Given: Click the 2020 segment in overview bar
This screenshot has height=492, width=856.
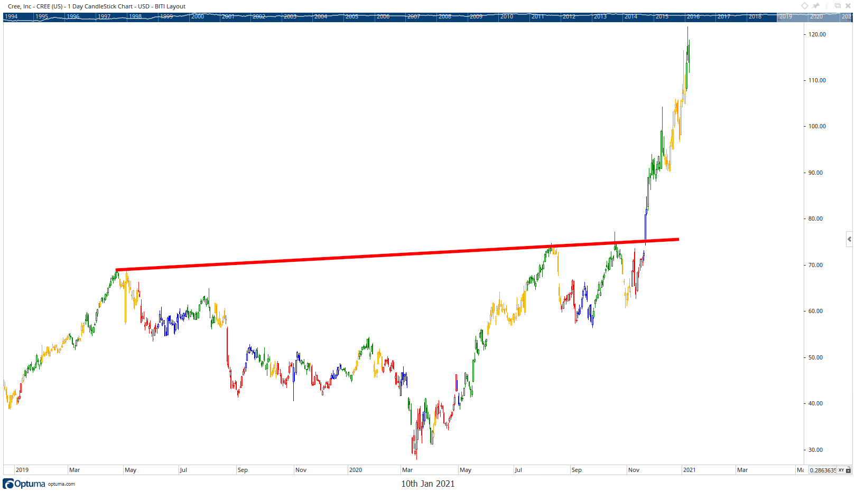Looking at the screenshot, I should [817, 16].
